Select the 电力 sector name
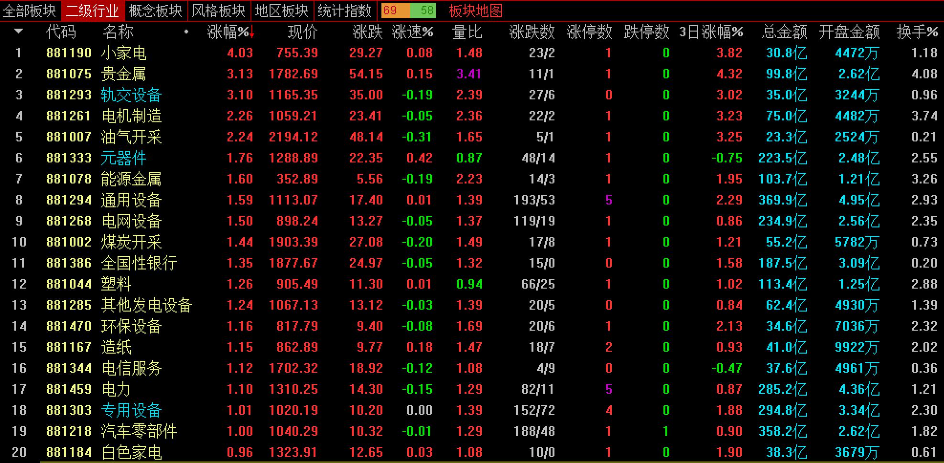 [x=116, y=389]
